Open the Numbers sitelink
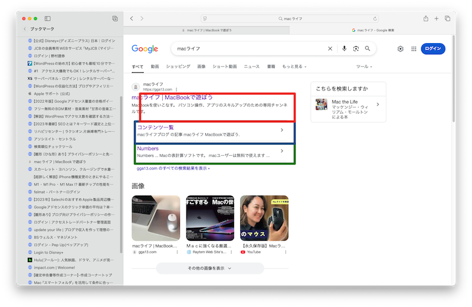472x307 pixels. tap(148, 149)
